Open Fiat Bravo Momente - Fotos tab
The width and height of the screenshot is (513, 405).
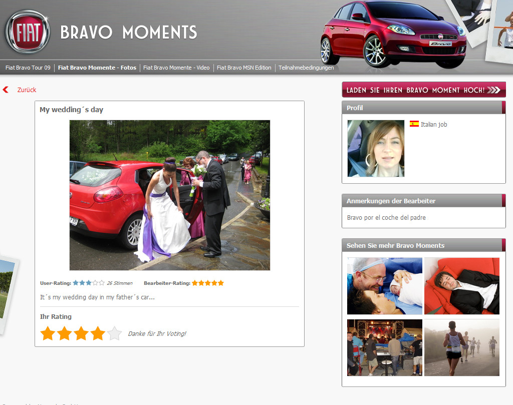97,68
